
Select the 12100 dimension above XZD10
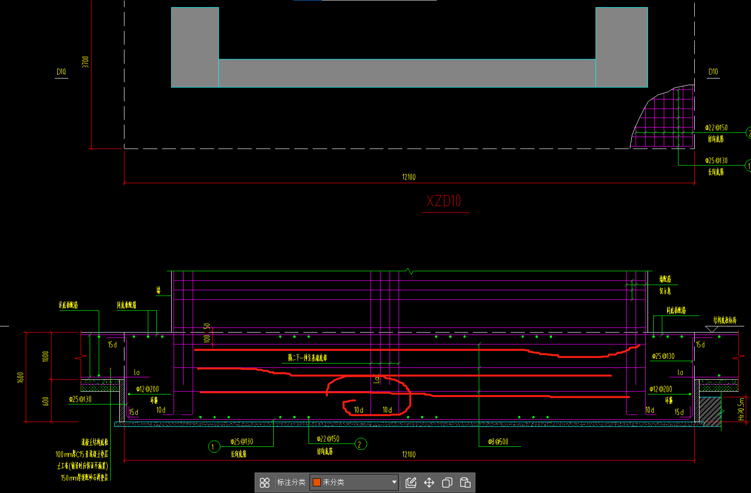(409, 177)
